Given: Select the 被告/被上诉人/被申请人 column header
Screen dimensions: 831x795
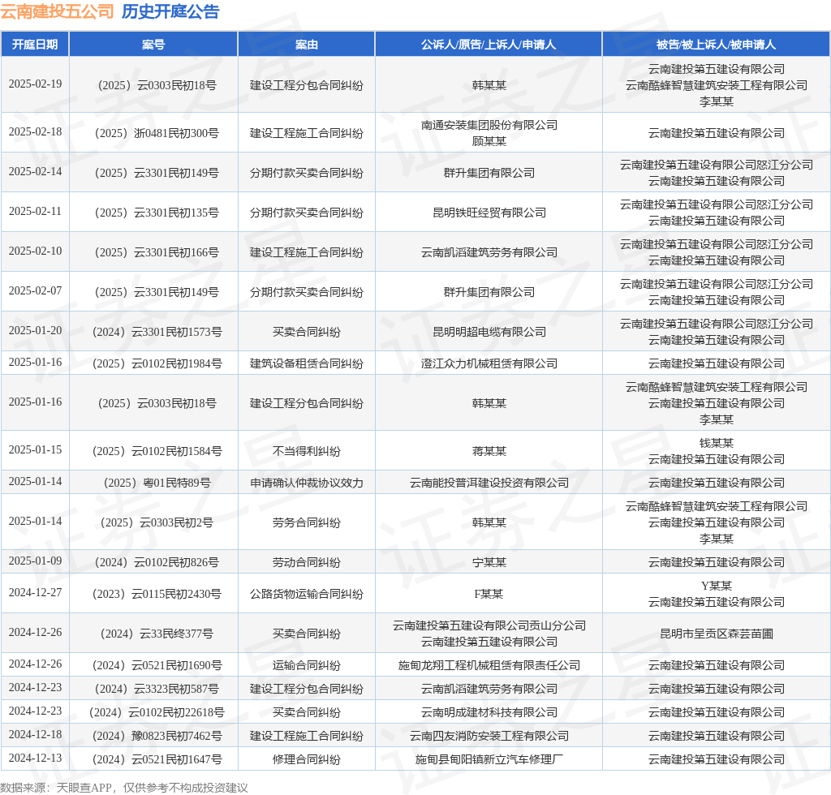Looking at the screenshot, I should [x=716, y=45].
